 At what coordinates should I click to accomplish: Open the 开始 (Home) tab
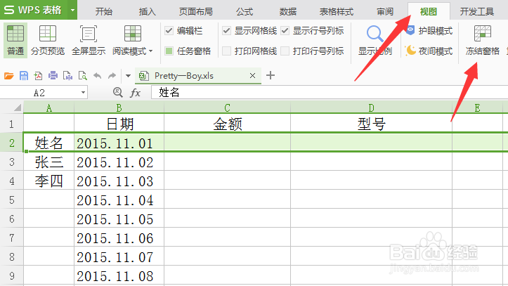click(x=104, y=12)
